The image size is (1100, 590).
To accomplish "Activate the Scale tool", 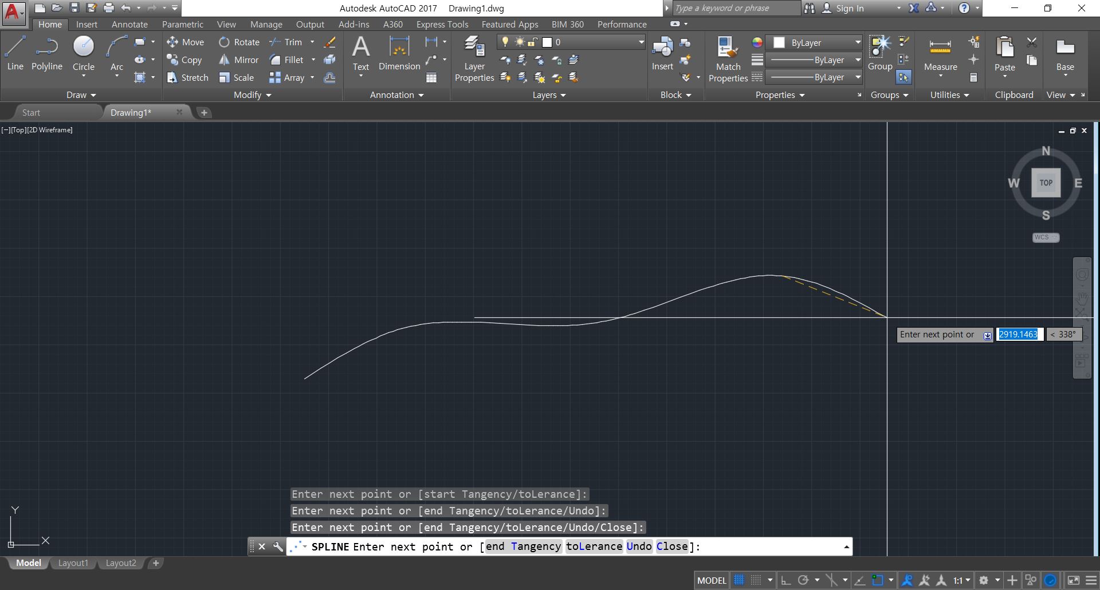I will coord(236,77).
